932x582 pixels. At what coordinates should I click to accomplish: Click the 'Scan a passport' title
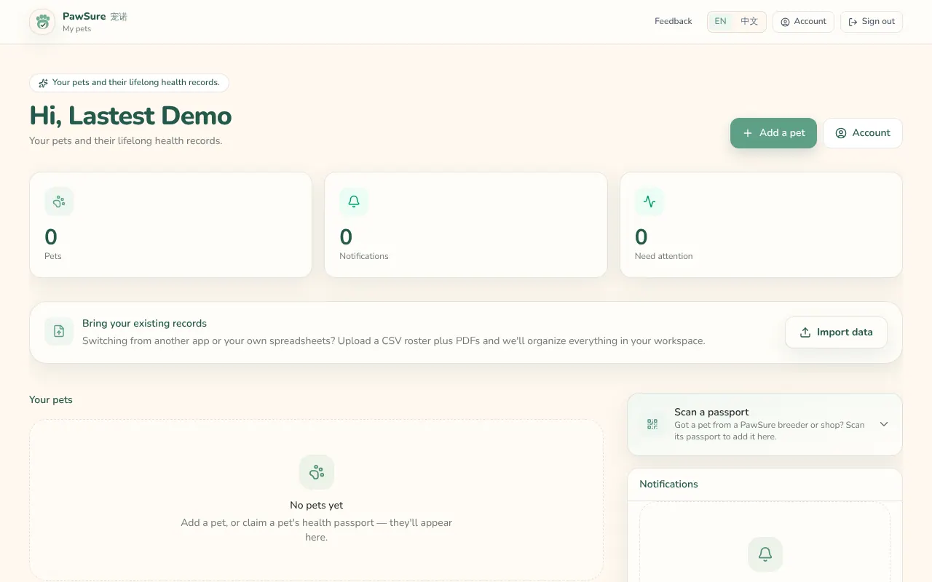pos(711,412)
